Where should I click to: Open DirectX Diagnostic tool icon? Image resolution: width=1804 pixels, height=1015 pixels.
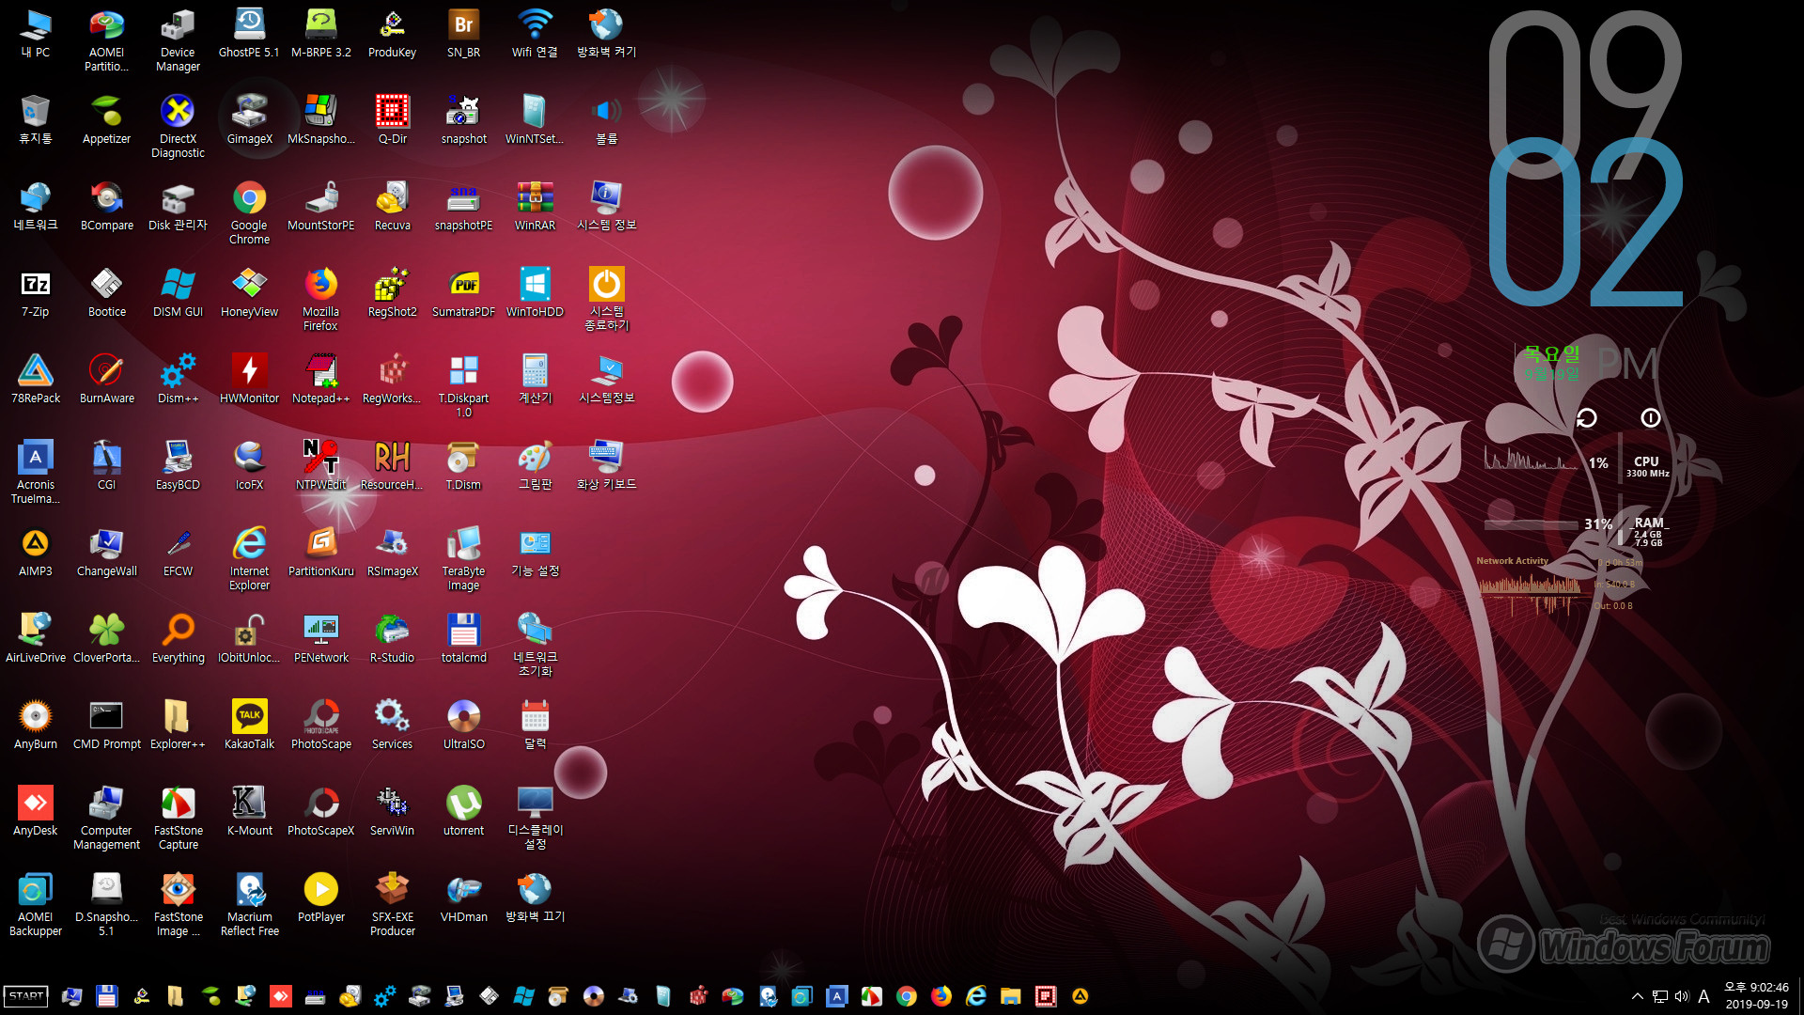point(178,126)
